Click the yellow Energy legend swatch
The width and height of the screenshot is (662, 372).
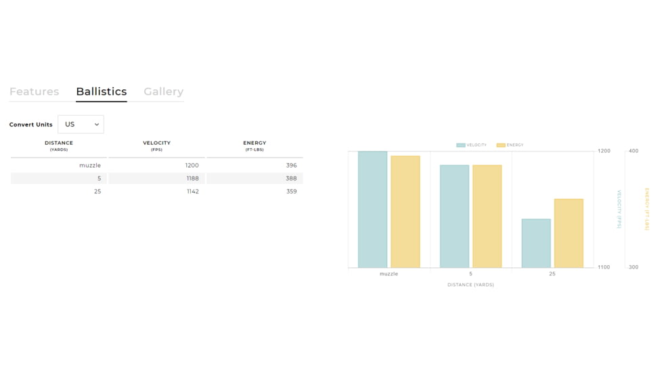501,145
